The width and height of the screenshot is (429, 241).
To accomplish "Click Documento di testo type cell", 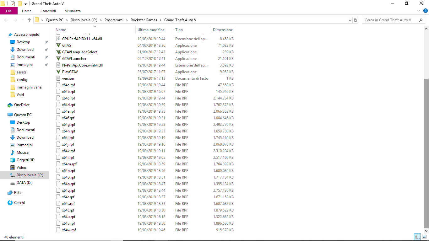I will coord(192,78).
